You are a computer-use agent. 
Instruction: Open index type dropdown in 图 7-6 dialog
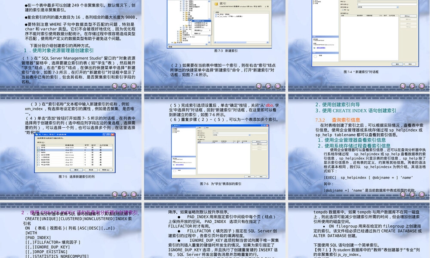pyautogui.click(x=249, y=135)
